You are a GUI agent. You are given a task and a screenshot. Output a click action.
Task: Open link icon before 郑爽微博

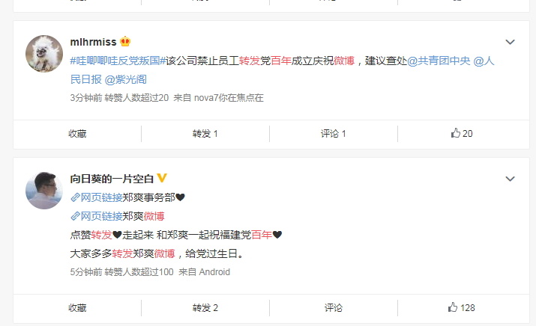(x=75, y=216)
